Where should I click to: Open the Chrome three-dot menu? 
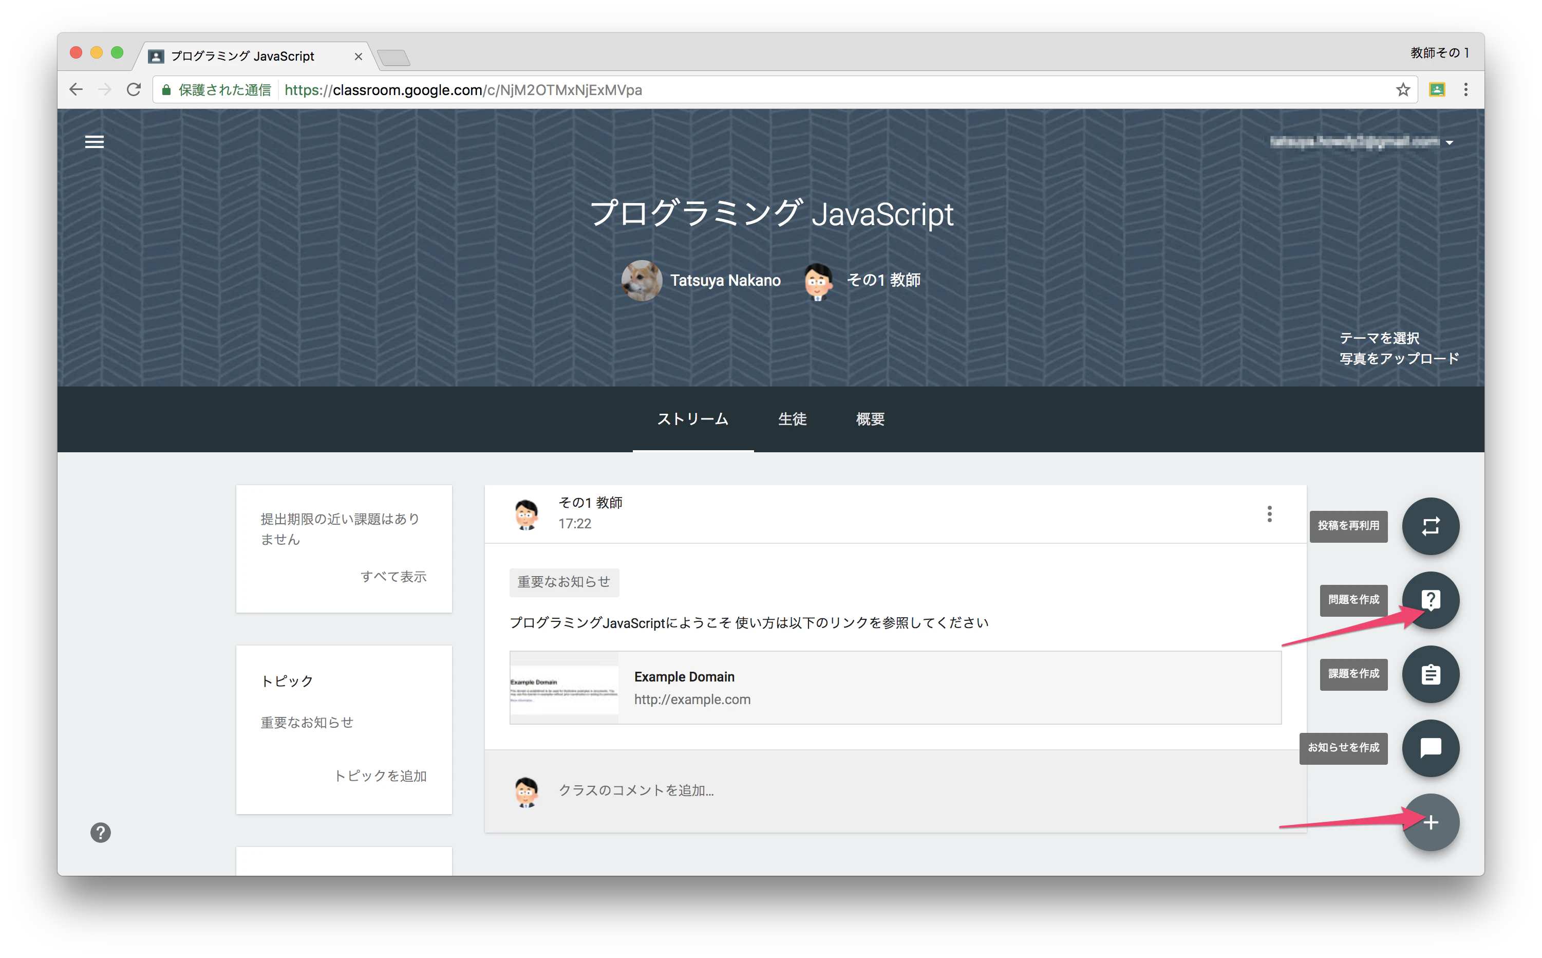[x=1466, y=90]
